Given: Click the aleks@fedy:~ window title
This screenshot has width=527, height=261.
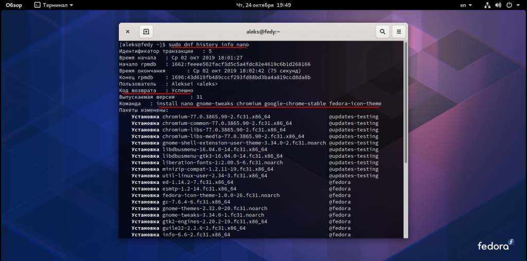Looking at the screenshot, I should click(263, 31).
